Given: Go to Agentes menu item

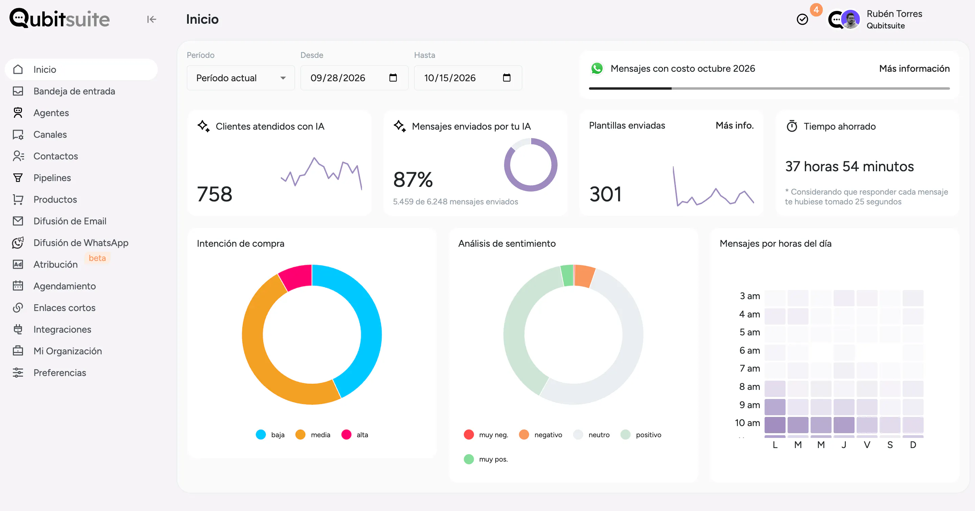Looking at the screenshot, I should point(81,112).
